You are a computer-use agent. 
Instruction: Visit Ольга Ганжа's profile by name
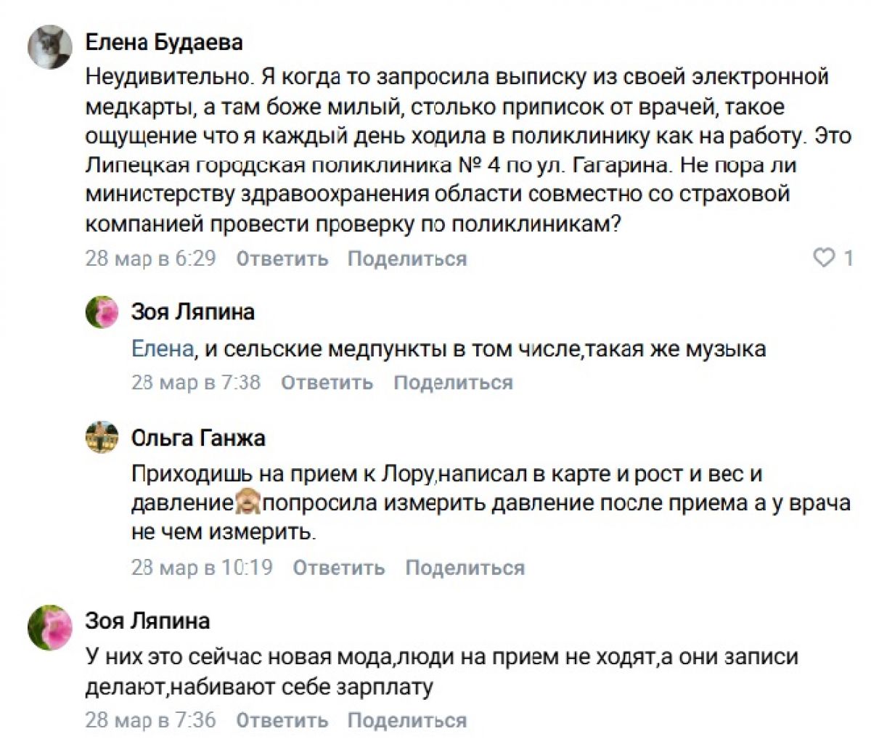[198, 438]
